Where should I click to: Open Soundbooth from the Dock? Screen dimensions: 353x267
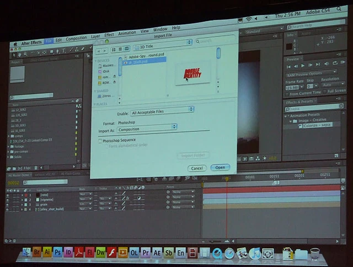(169, 253)
